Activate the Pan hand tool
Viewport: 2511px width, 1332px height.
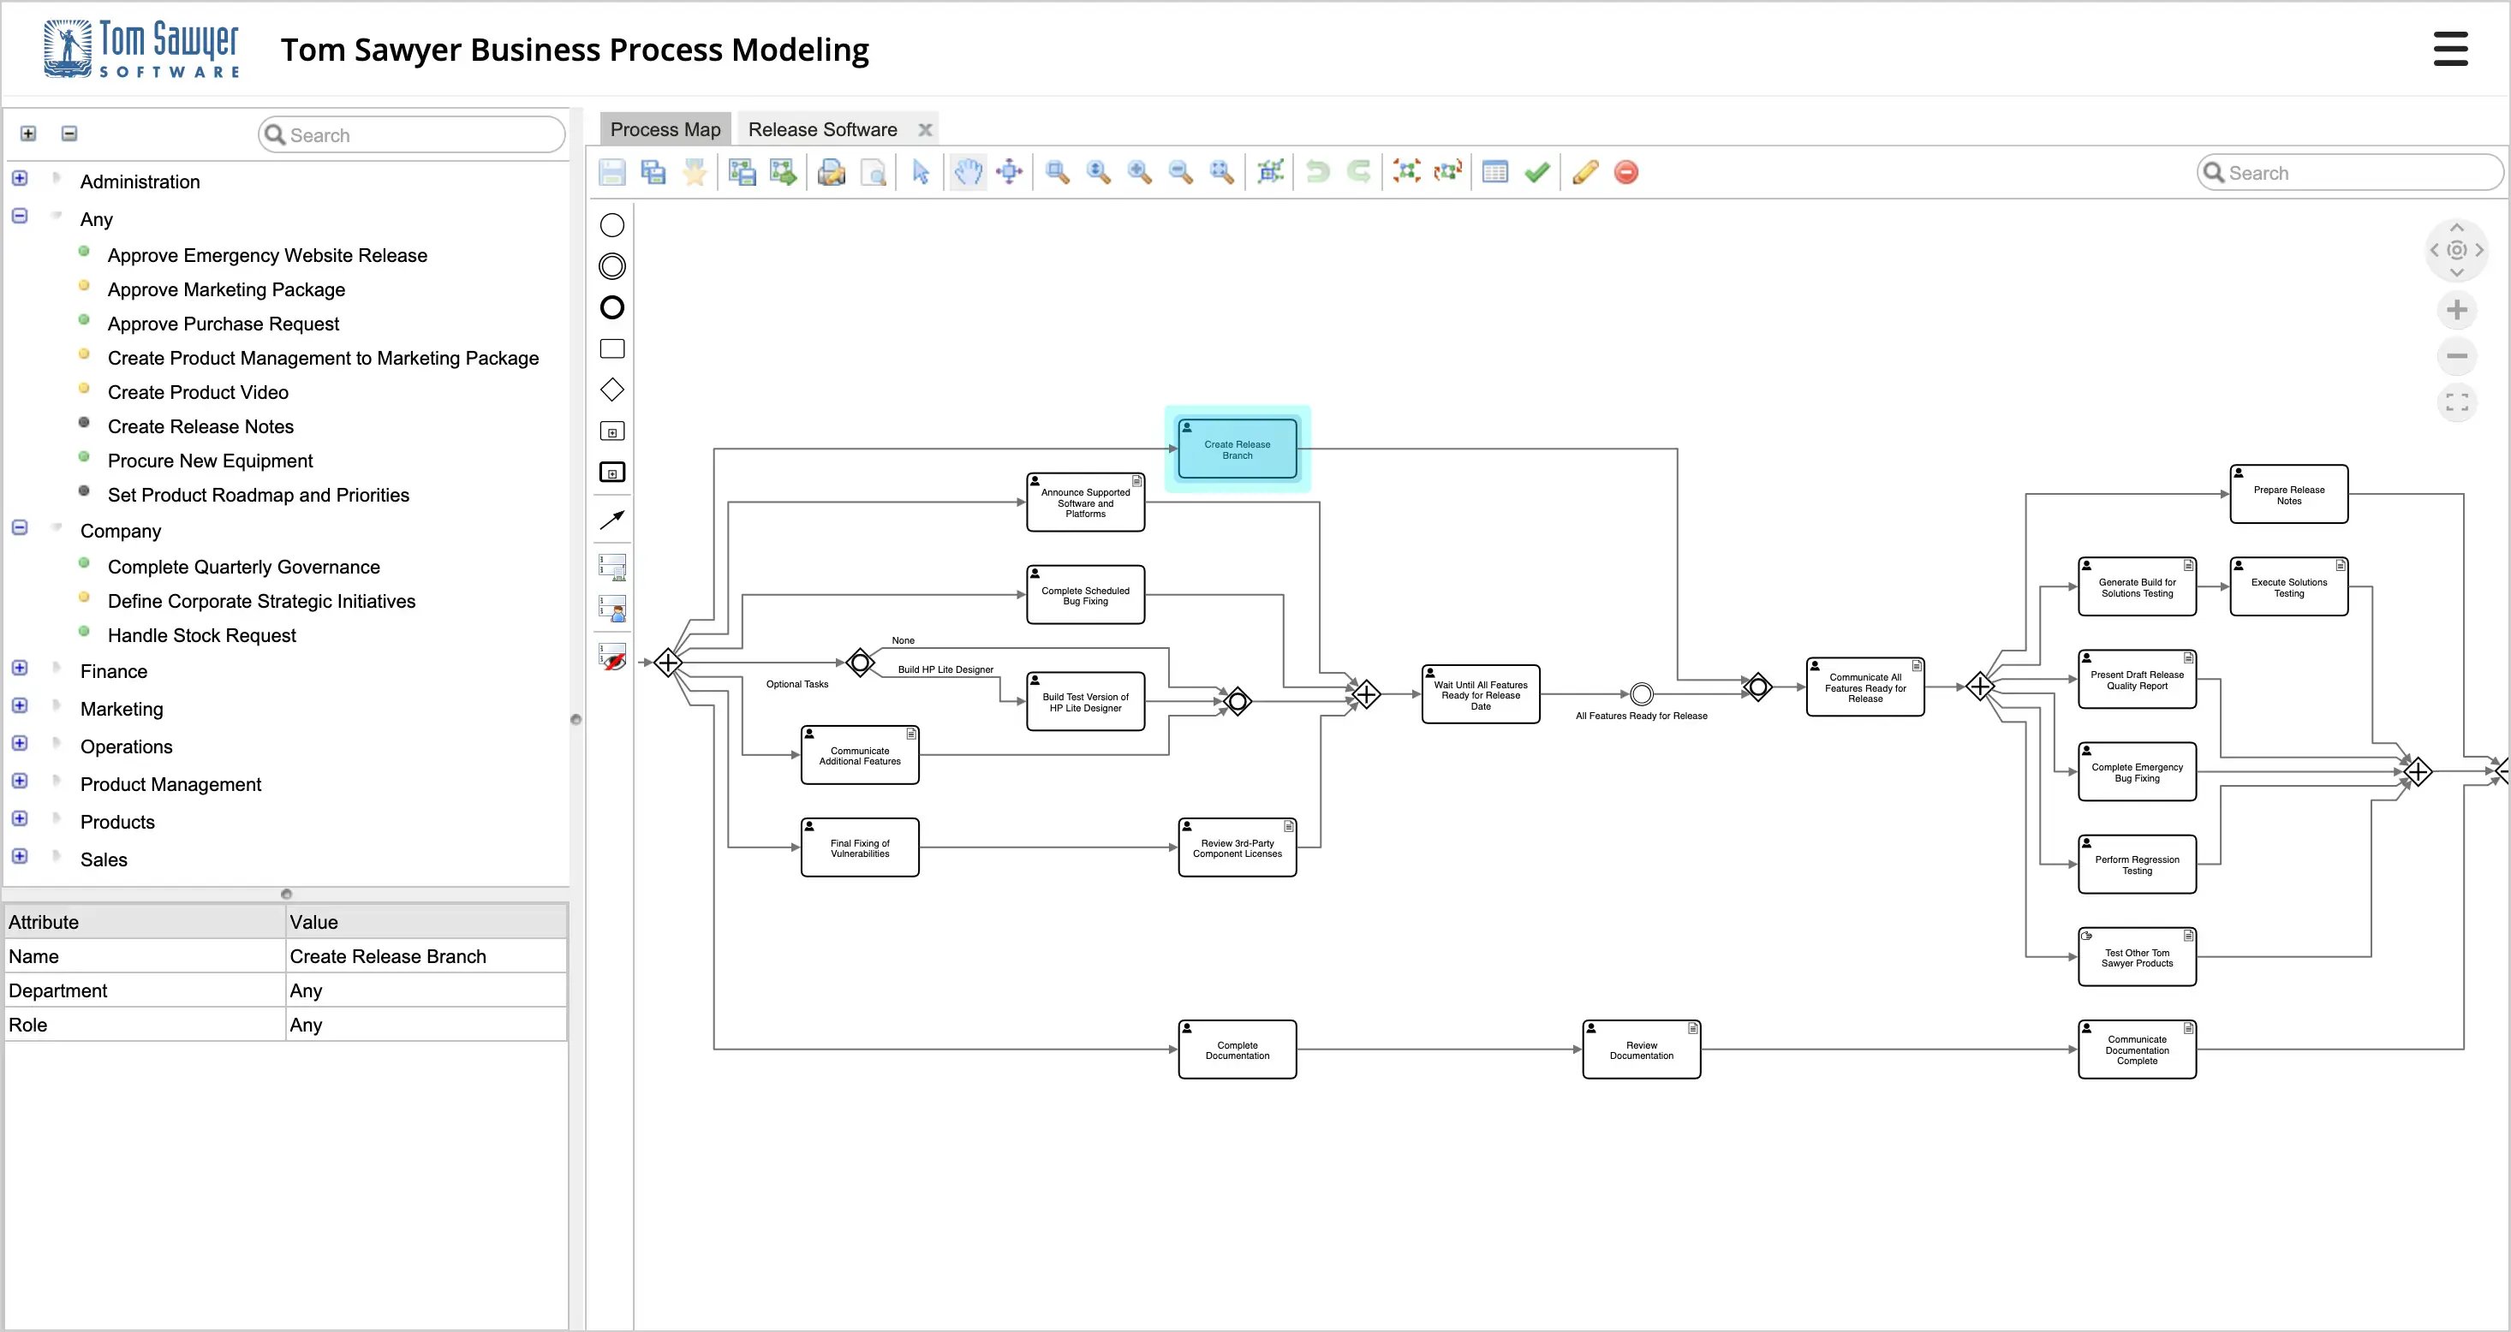click(x=968, y=172)
